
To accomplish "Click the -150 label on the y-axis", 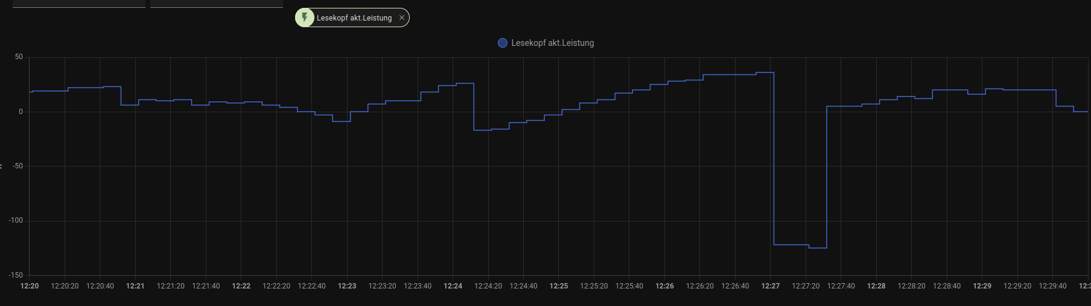I will pyautogui.click(x=16, y=275).
